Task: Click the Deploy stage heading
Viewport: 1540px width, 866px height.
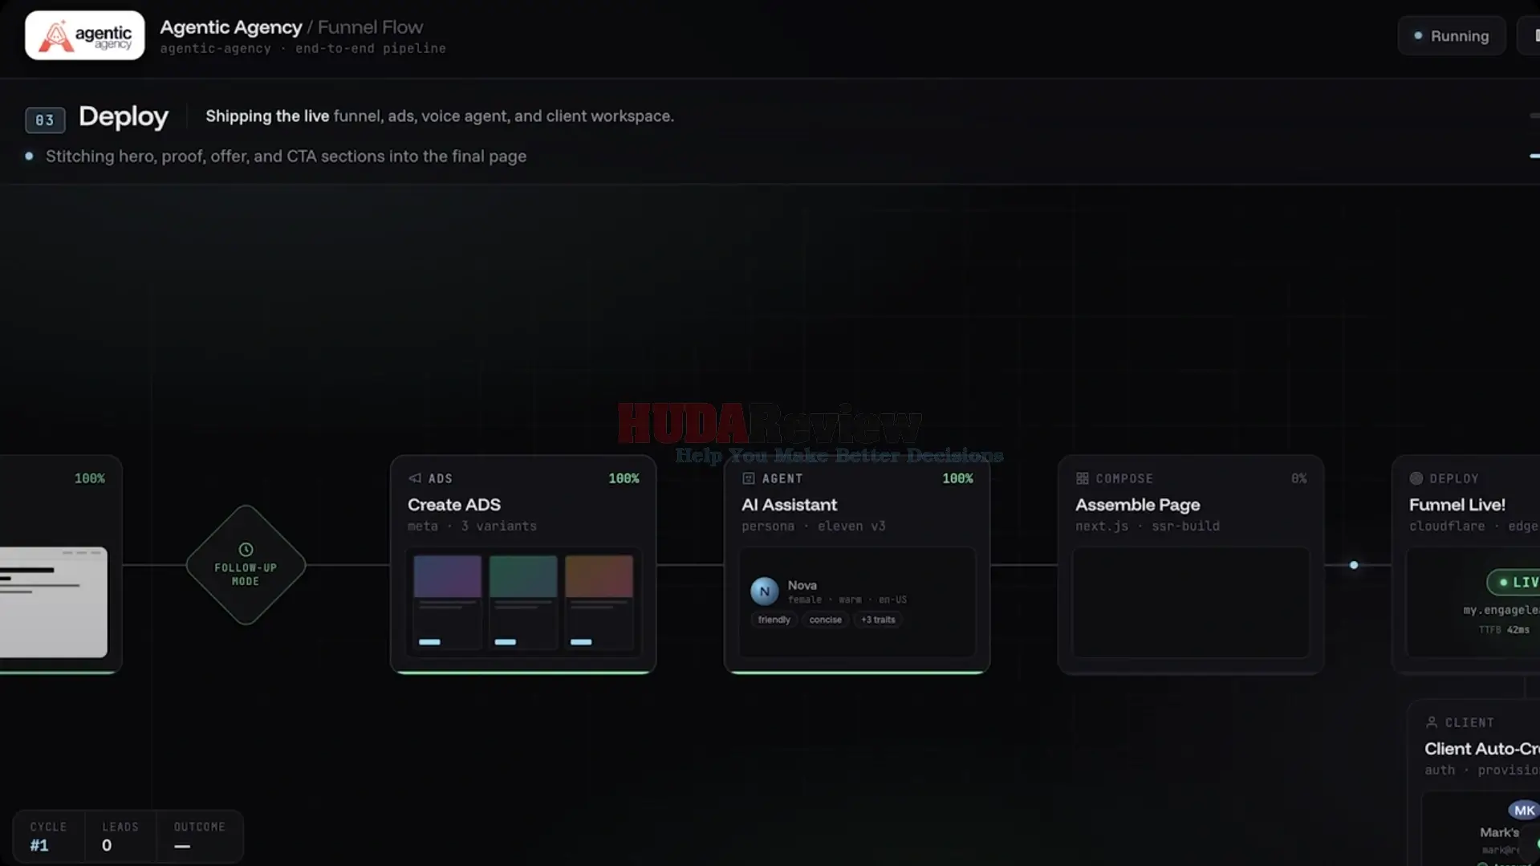Action: pyautogui.click(x=124, y=117)
